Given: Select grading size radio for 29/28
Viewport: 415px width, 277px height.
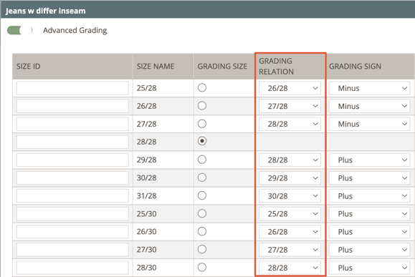Looking at the screenshot, I should (202, 160).
